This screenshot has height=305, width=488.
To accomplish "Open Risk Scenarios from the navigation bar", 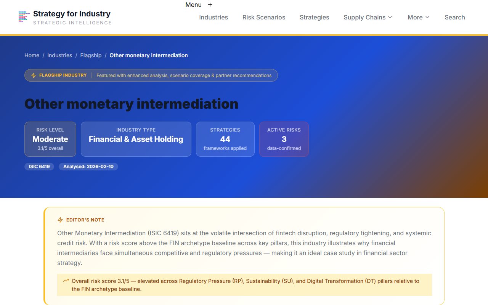I will (x=264, y=17).
